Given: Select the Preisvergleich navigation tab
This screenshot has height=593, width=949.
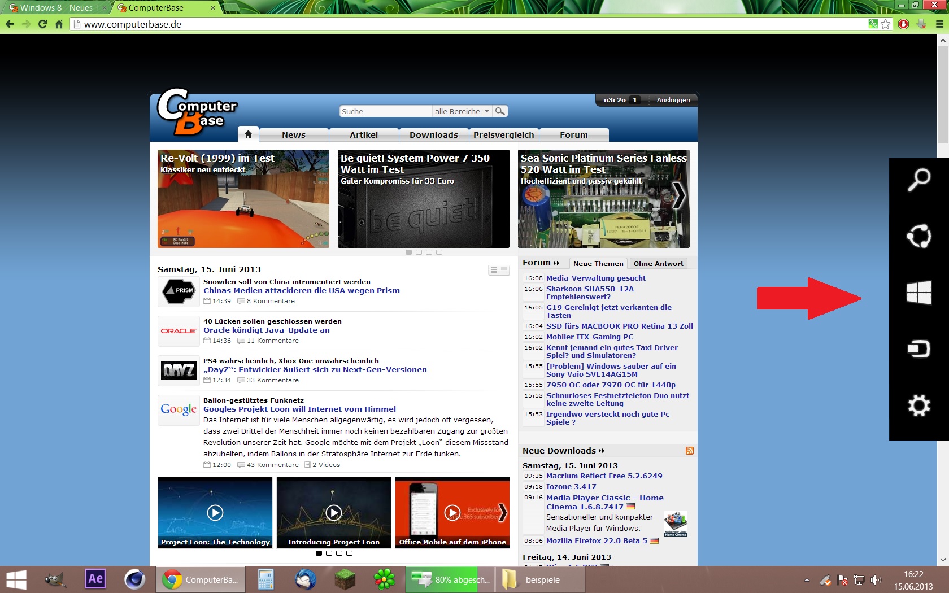Looking at the screenshot, I should pyautogui.click(x=504, y=135).
